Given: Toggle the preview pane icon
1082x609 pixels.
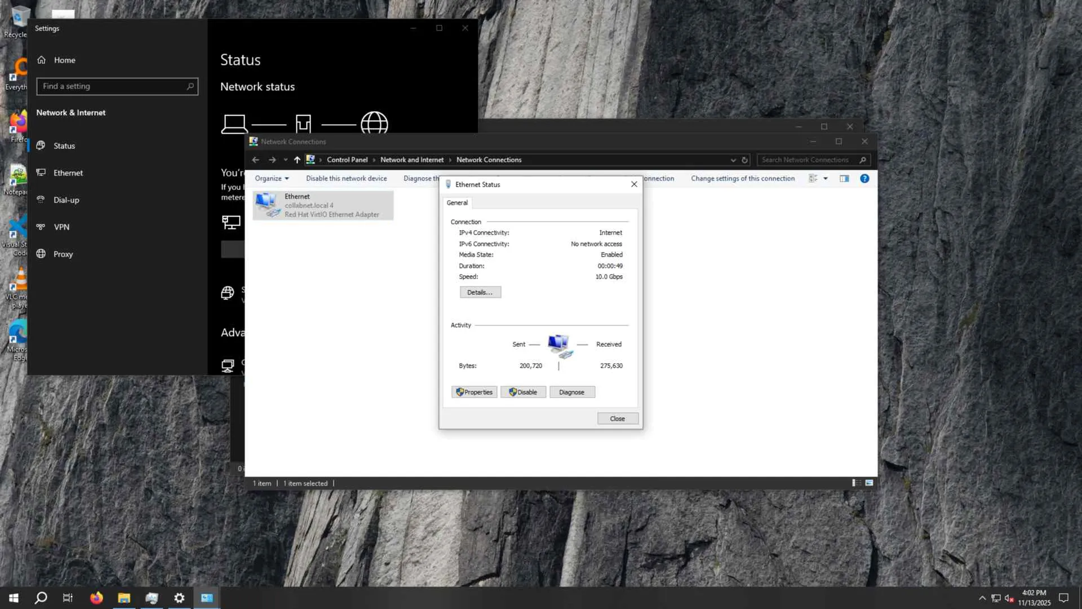Looking at the screenshot, I should click(x=844, y=179).
